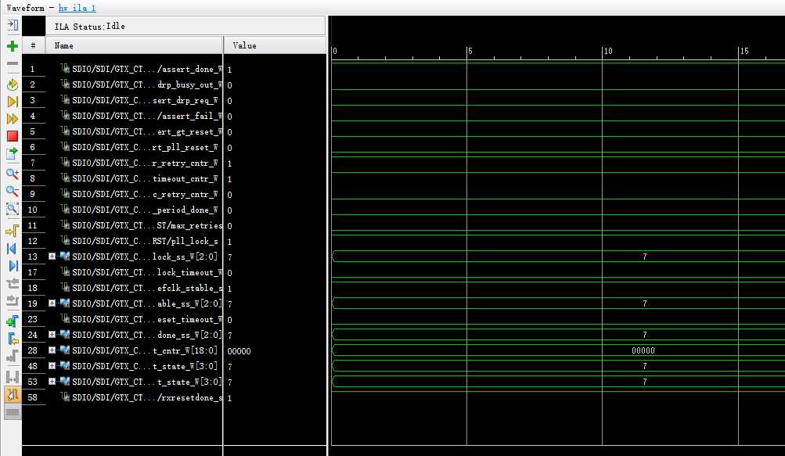Click the time ruler at marker 10

(x=607, y=51)
